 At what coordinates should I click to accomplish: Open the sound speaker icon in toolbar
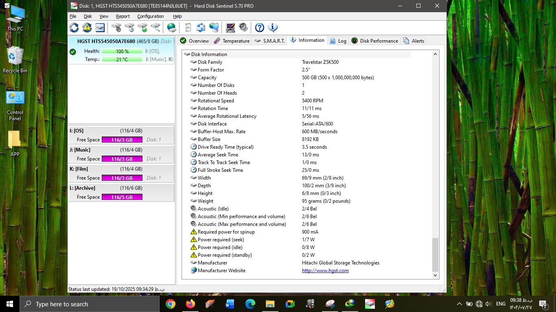(243, 28)
